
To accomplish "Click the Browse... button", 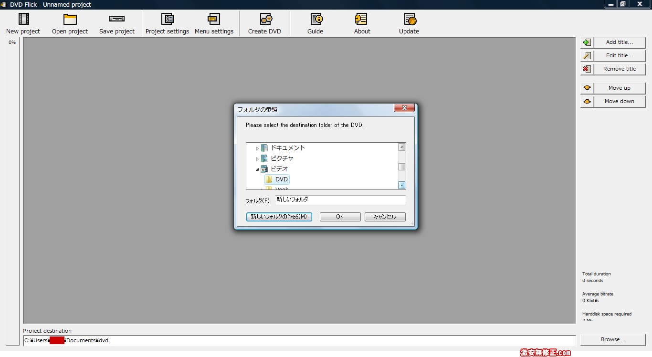I will 613,340.
